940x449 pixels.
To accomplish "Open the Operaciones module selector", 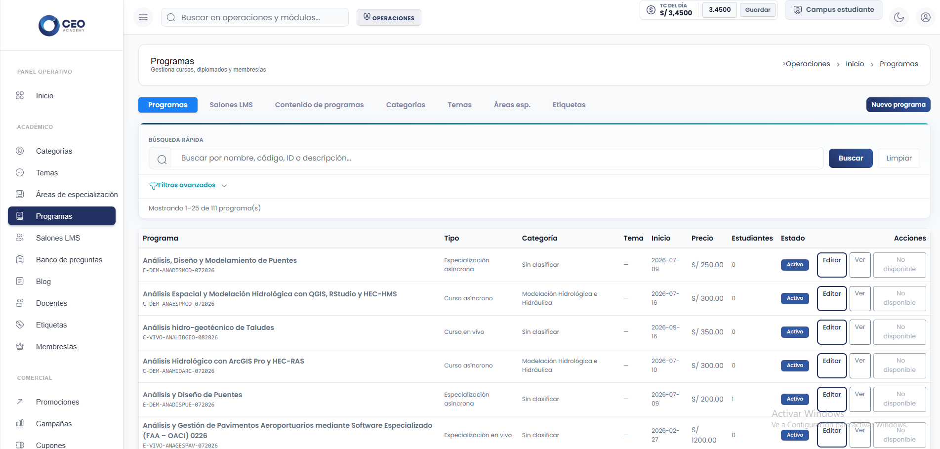I will (389, 17).
